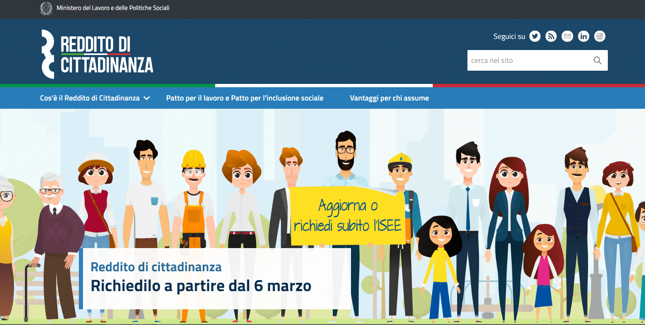This screenshot has height=325, width=645.
Task: Click the Reddito di Cittadinanza logo
Action: click(x=97, y=54)
